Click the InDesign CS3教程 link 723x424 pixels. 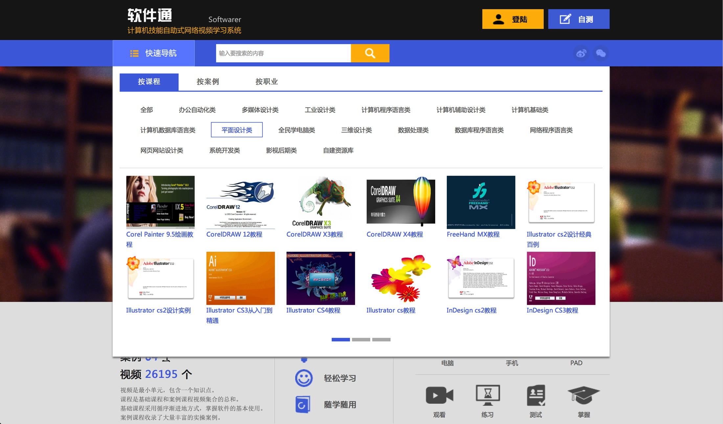pyautogui.click(x=552, y=310)
